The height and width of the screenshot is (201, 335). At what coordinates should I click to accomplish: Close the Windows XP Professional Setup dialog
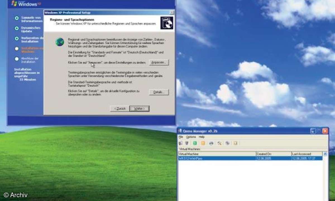[x=172, y=13]
